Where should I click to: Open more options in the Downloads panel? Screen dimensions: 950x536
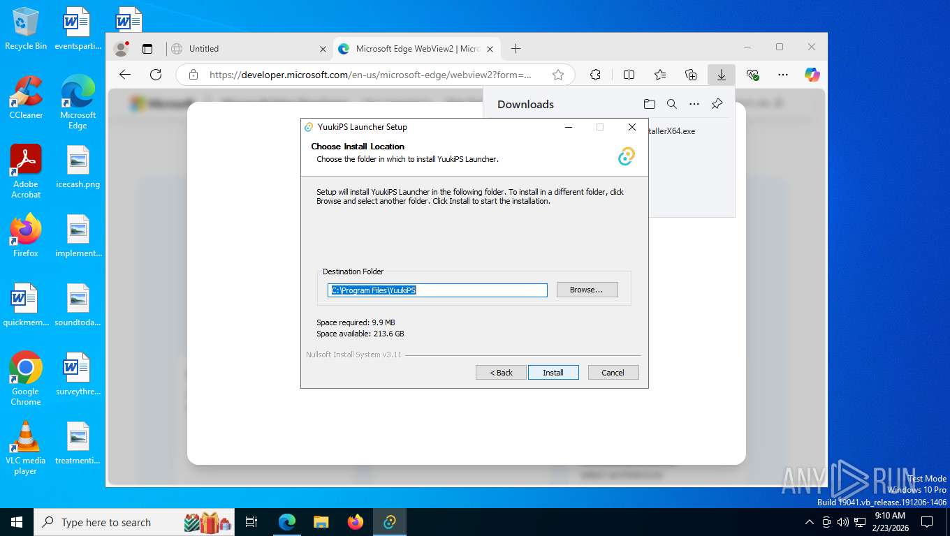pyautogui.click(x=694, y=104)
